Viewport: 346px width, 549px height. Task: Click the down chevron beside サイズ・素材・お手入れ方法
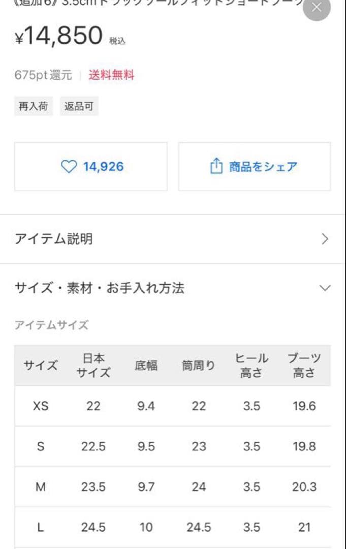[326, 288]
